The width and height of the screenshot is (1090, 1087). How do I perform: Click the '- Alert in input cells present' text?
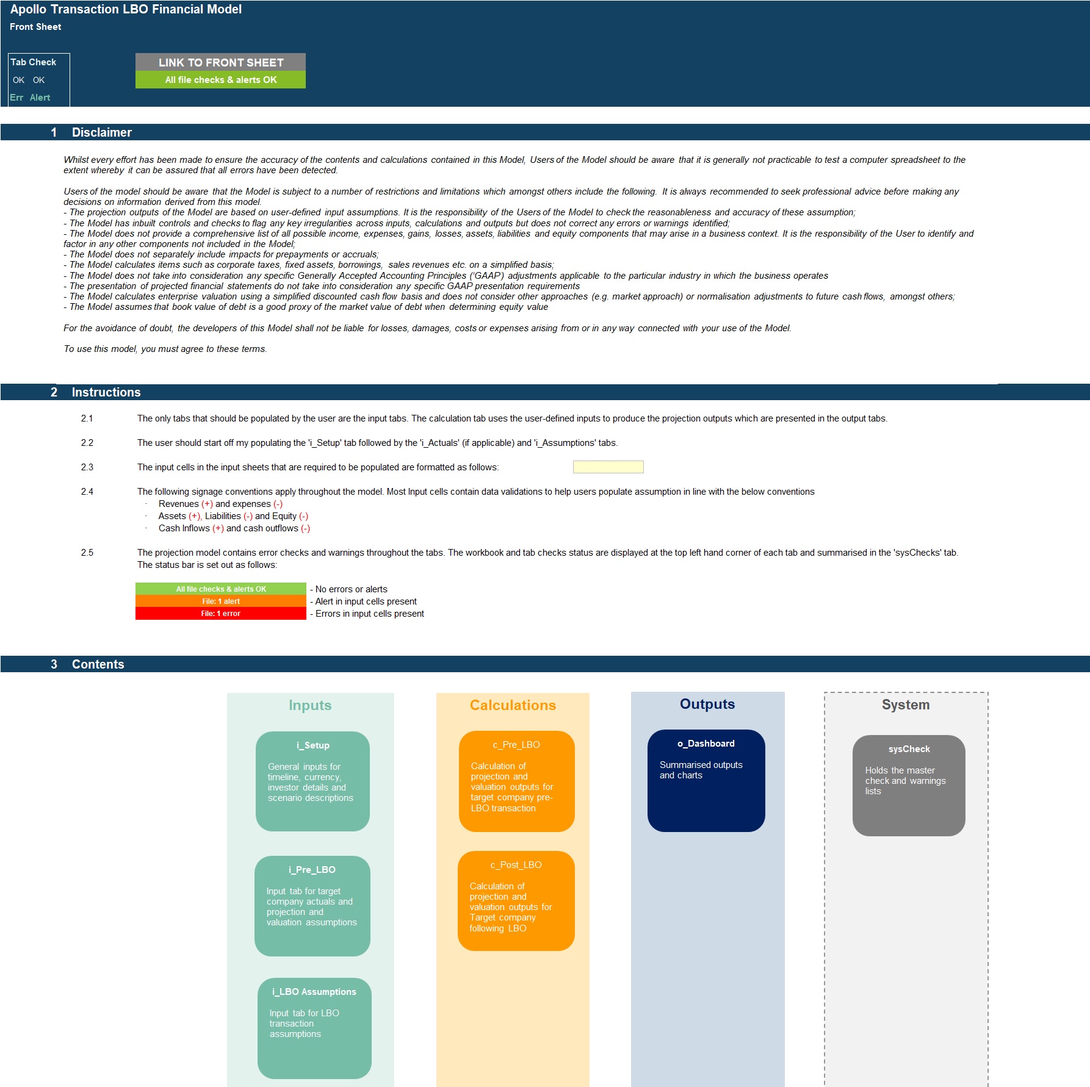point(363,601)
